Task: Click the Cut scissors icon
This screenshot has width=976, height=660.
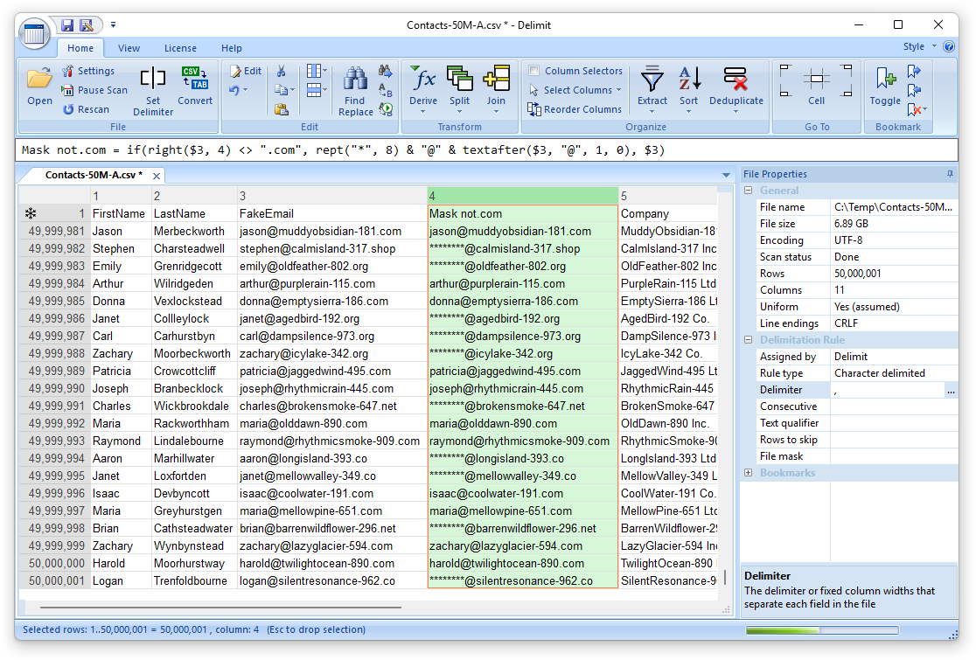Action: point(282,71)
